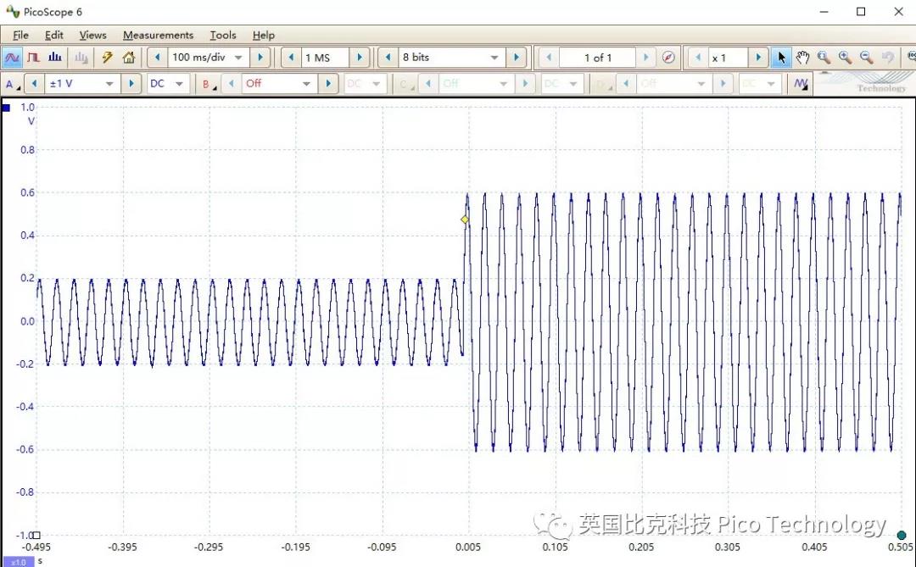Increase samples with the 1 MS stepper arrow
Screen dimensions: 916x567
point(360,57)
